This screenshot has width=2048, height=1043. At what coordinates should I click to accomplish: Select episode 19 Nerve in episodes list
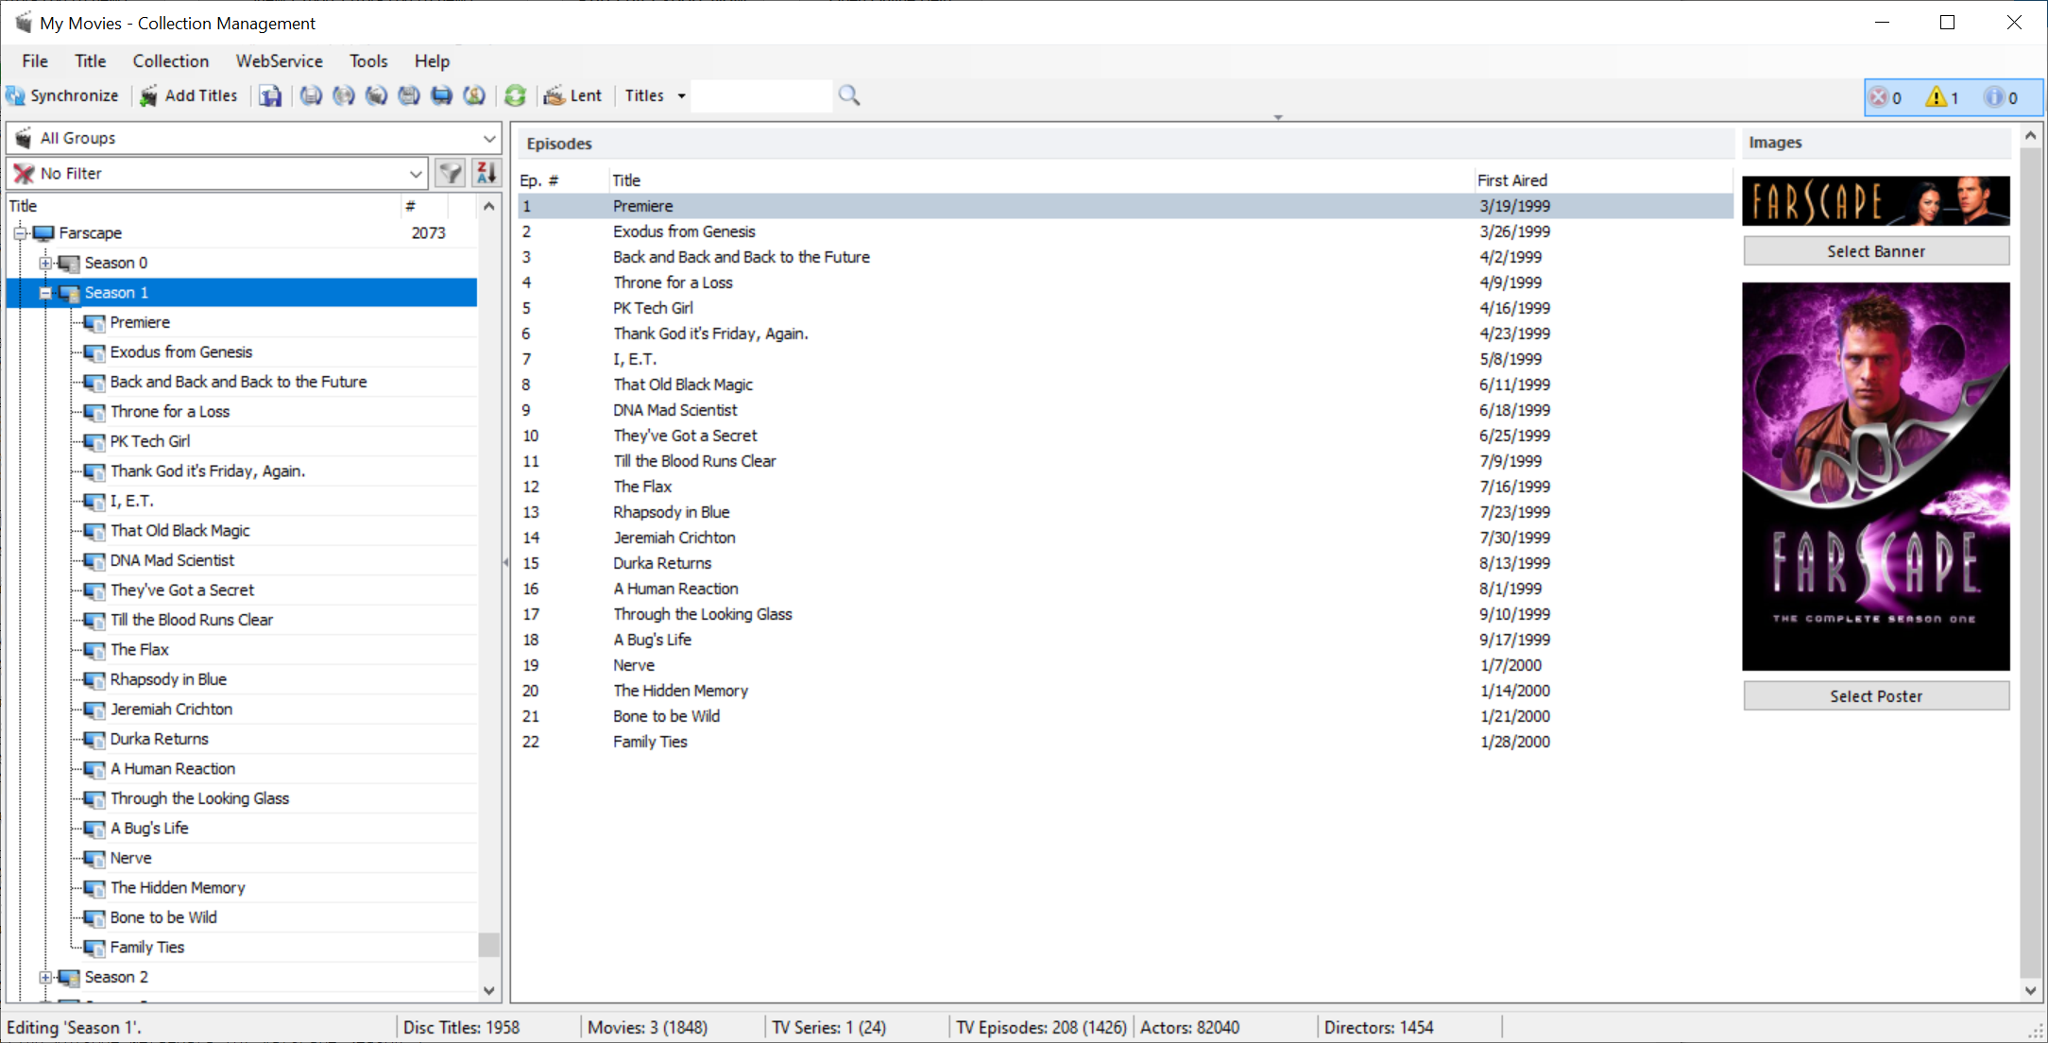point(1125,665)
